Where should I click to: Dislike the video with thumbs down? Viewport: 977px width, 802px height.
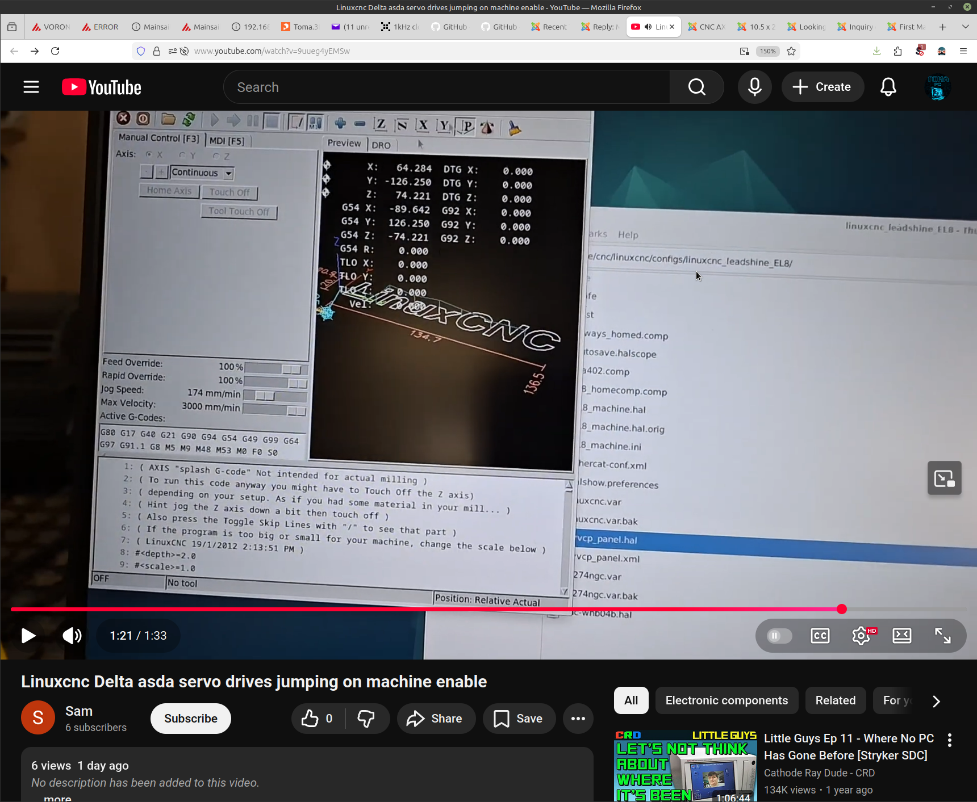click(366, 719)
